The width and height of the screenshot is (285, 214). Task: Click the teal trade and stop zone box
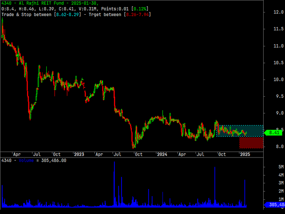[240, 131]
